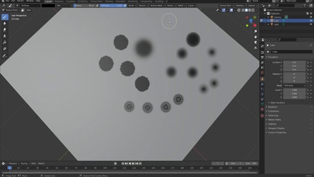Expand the Relations panel
314x177 pixels.
pos(272,107)
